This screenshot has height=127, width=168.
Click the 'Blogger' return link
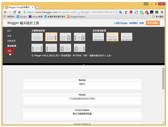121,23
